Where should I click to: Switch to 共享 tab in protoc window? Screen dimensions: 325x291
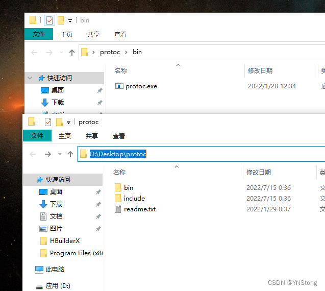tap(92, 136)
